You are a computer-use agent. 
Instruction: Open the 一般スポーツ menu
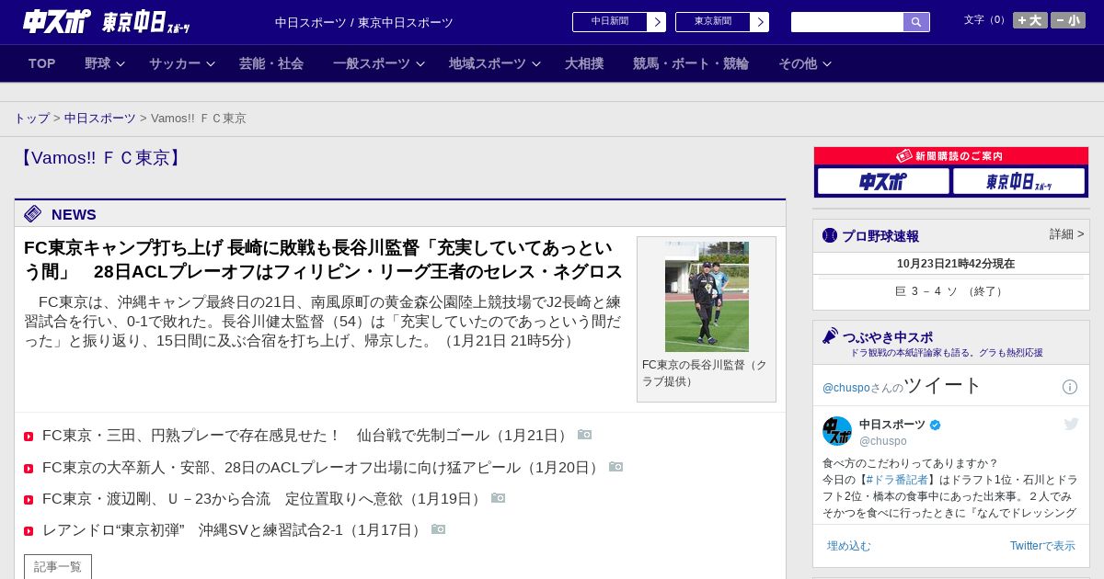372,63
